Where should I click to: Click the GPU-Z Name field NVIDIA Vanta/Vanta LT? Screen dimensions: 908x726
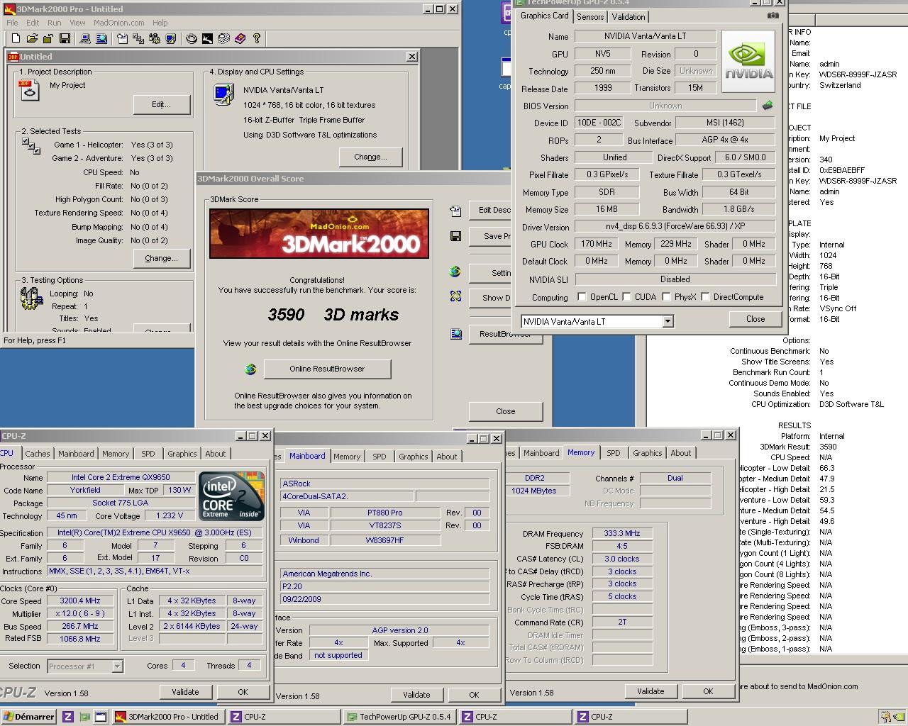pos(646,36)
